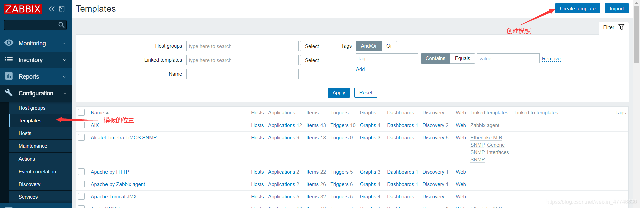
Task: Click the Reports chart icon
Action: 9,76
